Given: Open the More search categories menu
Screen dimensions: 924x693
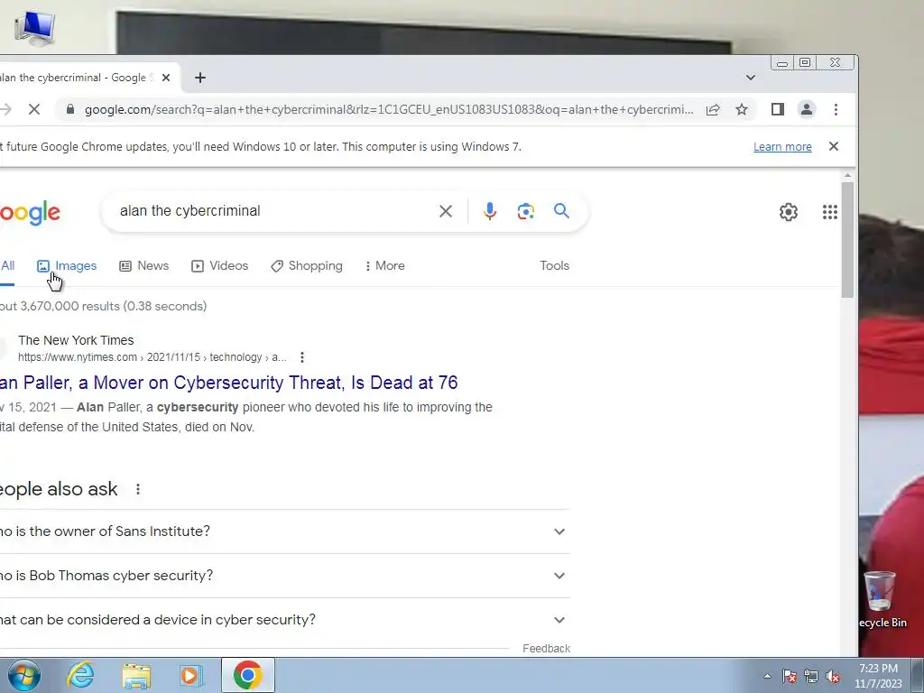Looking at the screenshot, I should (x=384, y=266).
